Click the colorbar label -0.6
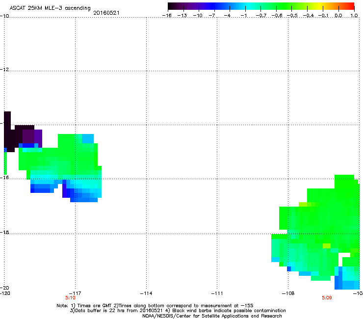Screen dimensions: 363x319 (277, 16)
